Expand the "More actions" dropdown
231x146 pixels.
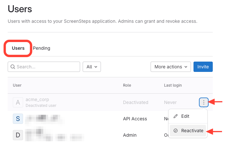(x=170, y=67)
